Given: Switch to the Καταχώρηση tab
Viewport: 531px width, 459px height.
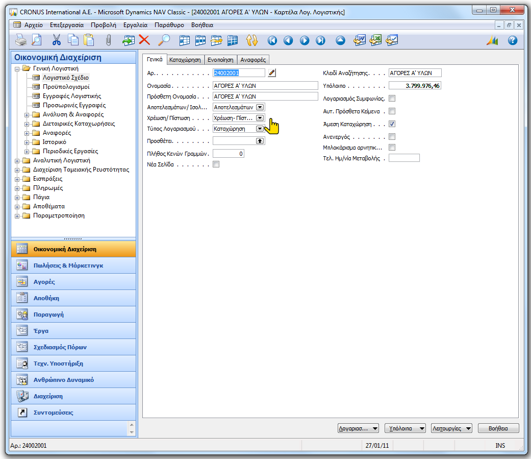Looking at the screenshot, I should 185,60.
